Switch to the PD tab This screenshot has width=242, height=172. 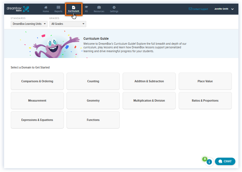(x=86, y=9)
